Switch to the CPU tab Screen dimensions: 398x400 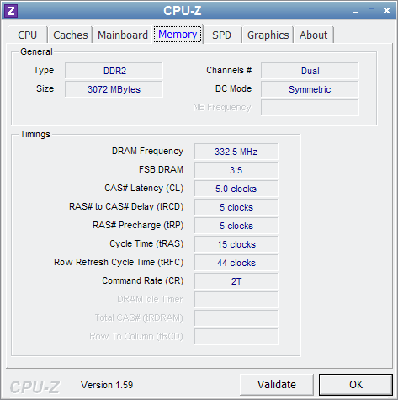coord(27,35)
